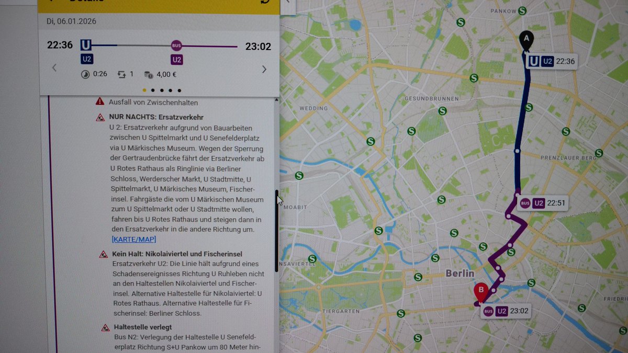Click the red Ausfall von Zwischenhalten warning icon

click(100, 101)
